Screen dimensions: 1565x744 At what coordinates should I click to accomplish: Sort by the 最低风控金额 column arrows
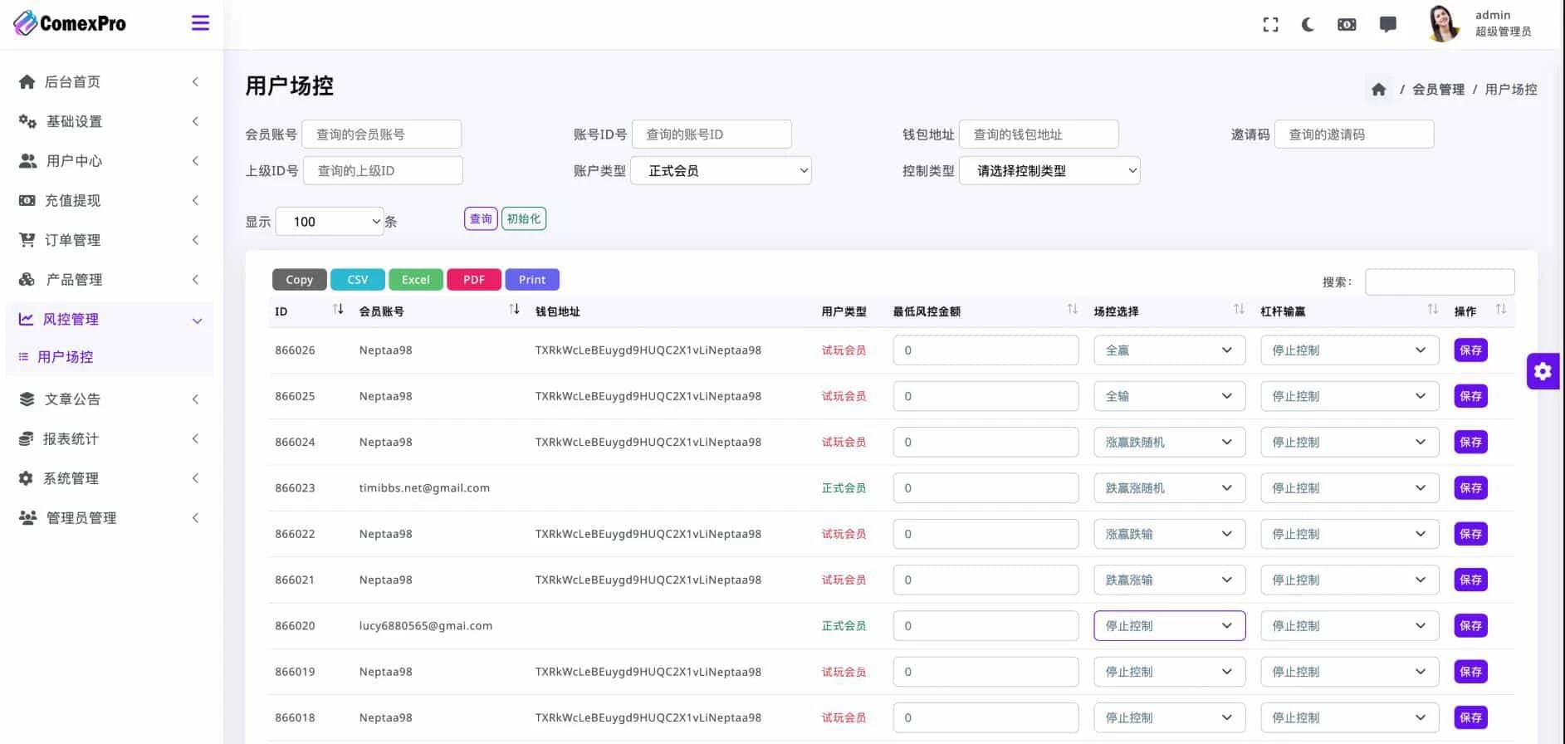(x=1072, y=310)
